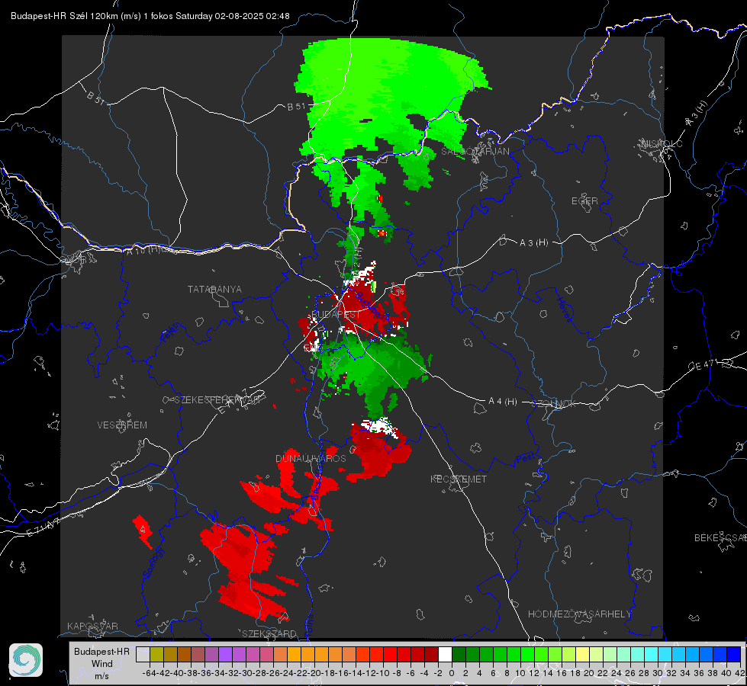Click the KAPOSVÁR city label

click(x=92, y=626)
